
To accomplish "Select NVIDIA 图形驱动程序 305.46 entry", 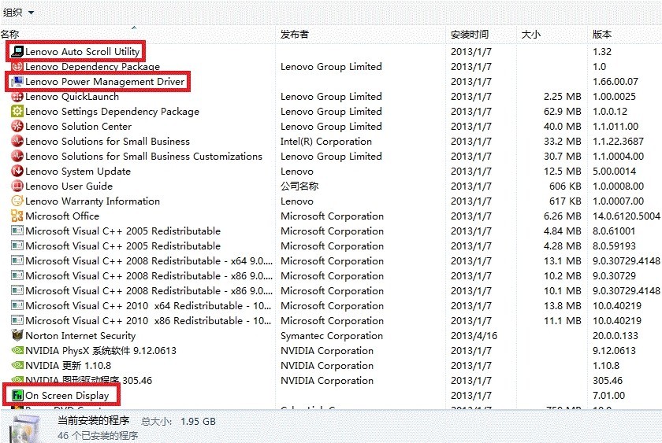I will tap(88, 381).
